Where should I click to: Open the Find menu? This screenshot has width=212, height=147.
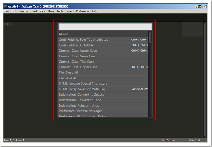click(x=34, y=11)
